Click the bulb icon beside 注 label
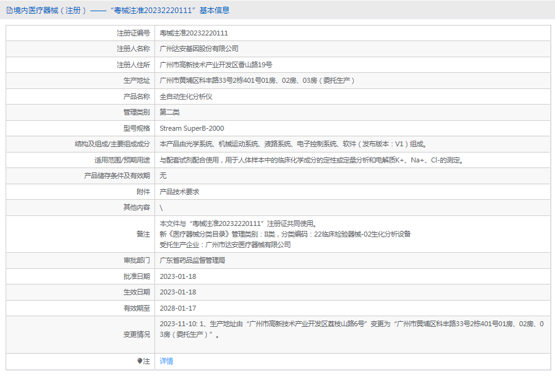The width and height of the screenshot is (555, 376). (140, 361)
